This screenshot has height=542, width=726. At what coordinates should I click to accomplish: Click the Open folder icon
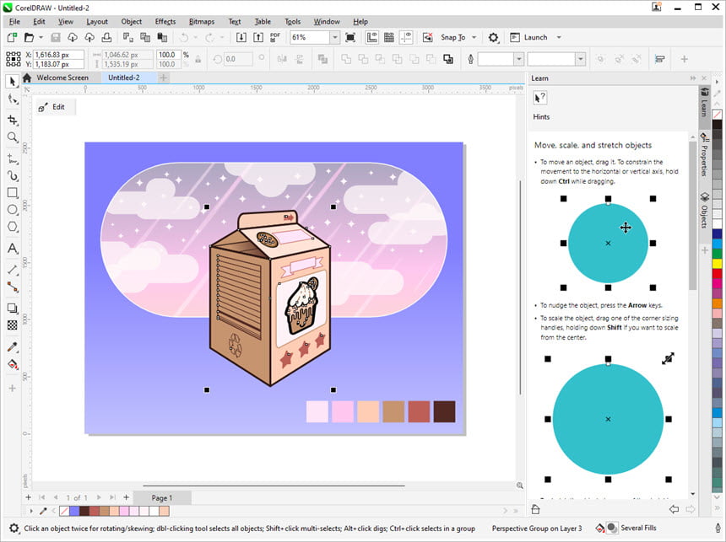30,37
